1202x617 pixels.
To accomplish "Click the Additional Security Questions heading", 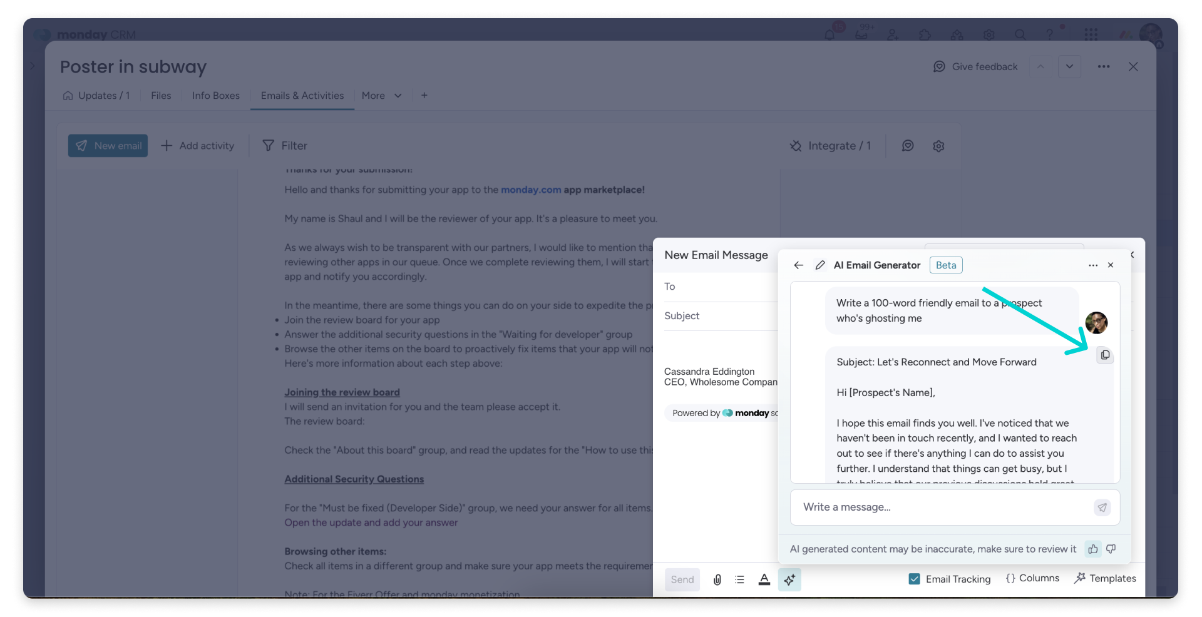I will (354, 479).
